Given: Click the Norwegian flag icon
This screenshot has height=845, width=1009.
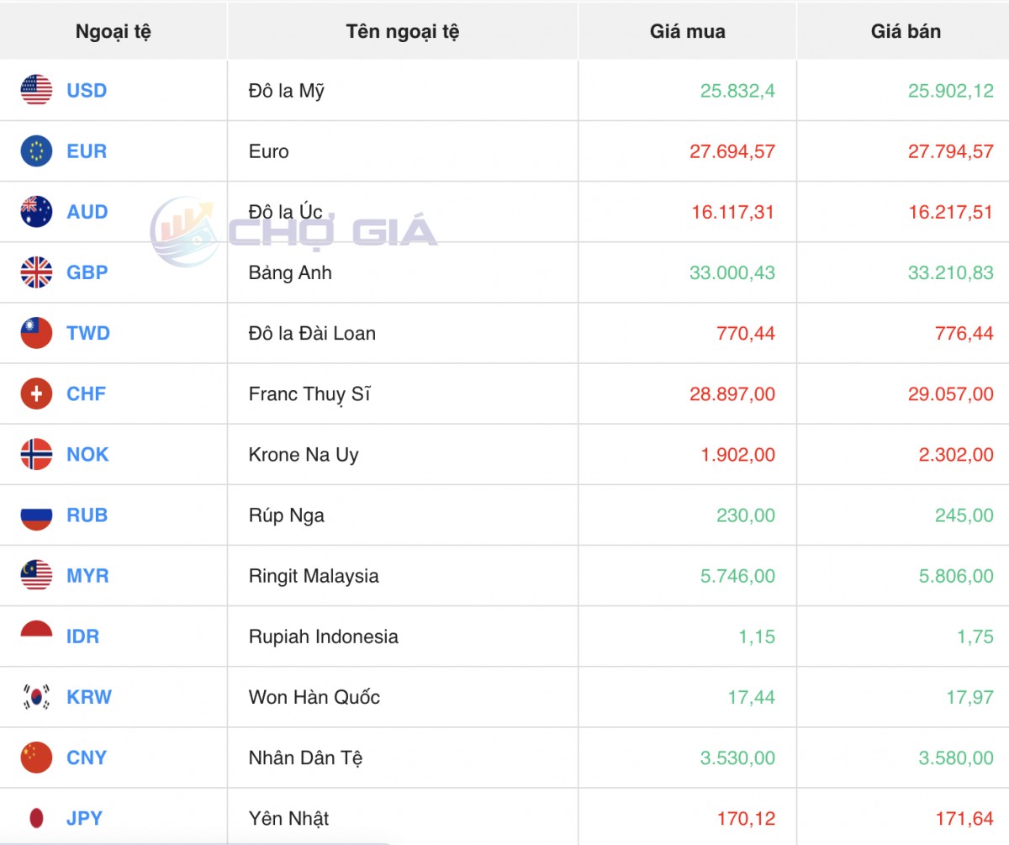Looking at the screenshot, I should tap(36, 454).
